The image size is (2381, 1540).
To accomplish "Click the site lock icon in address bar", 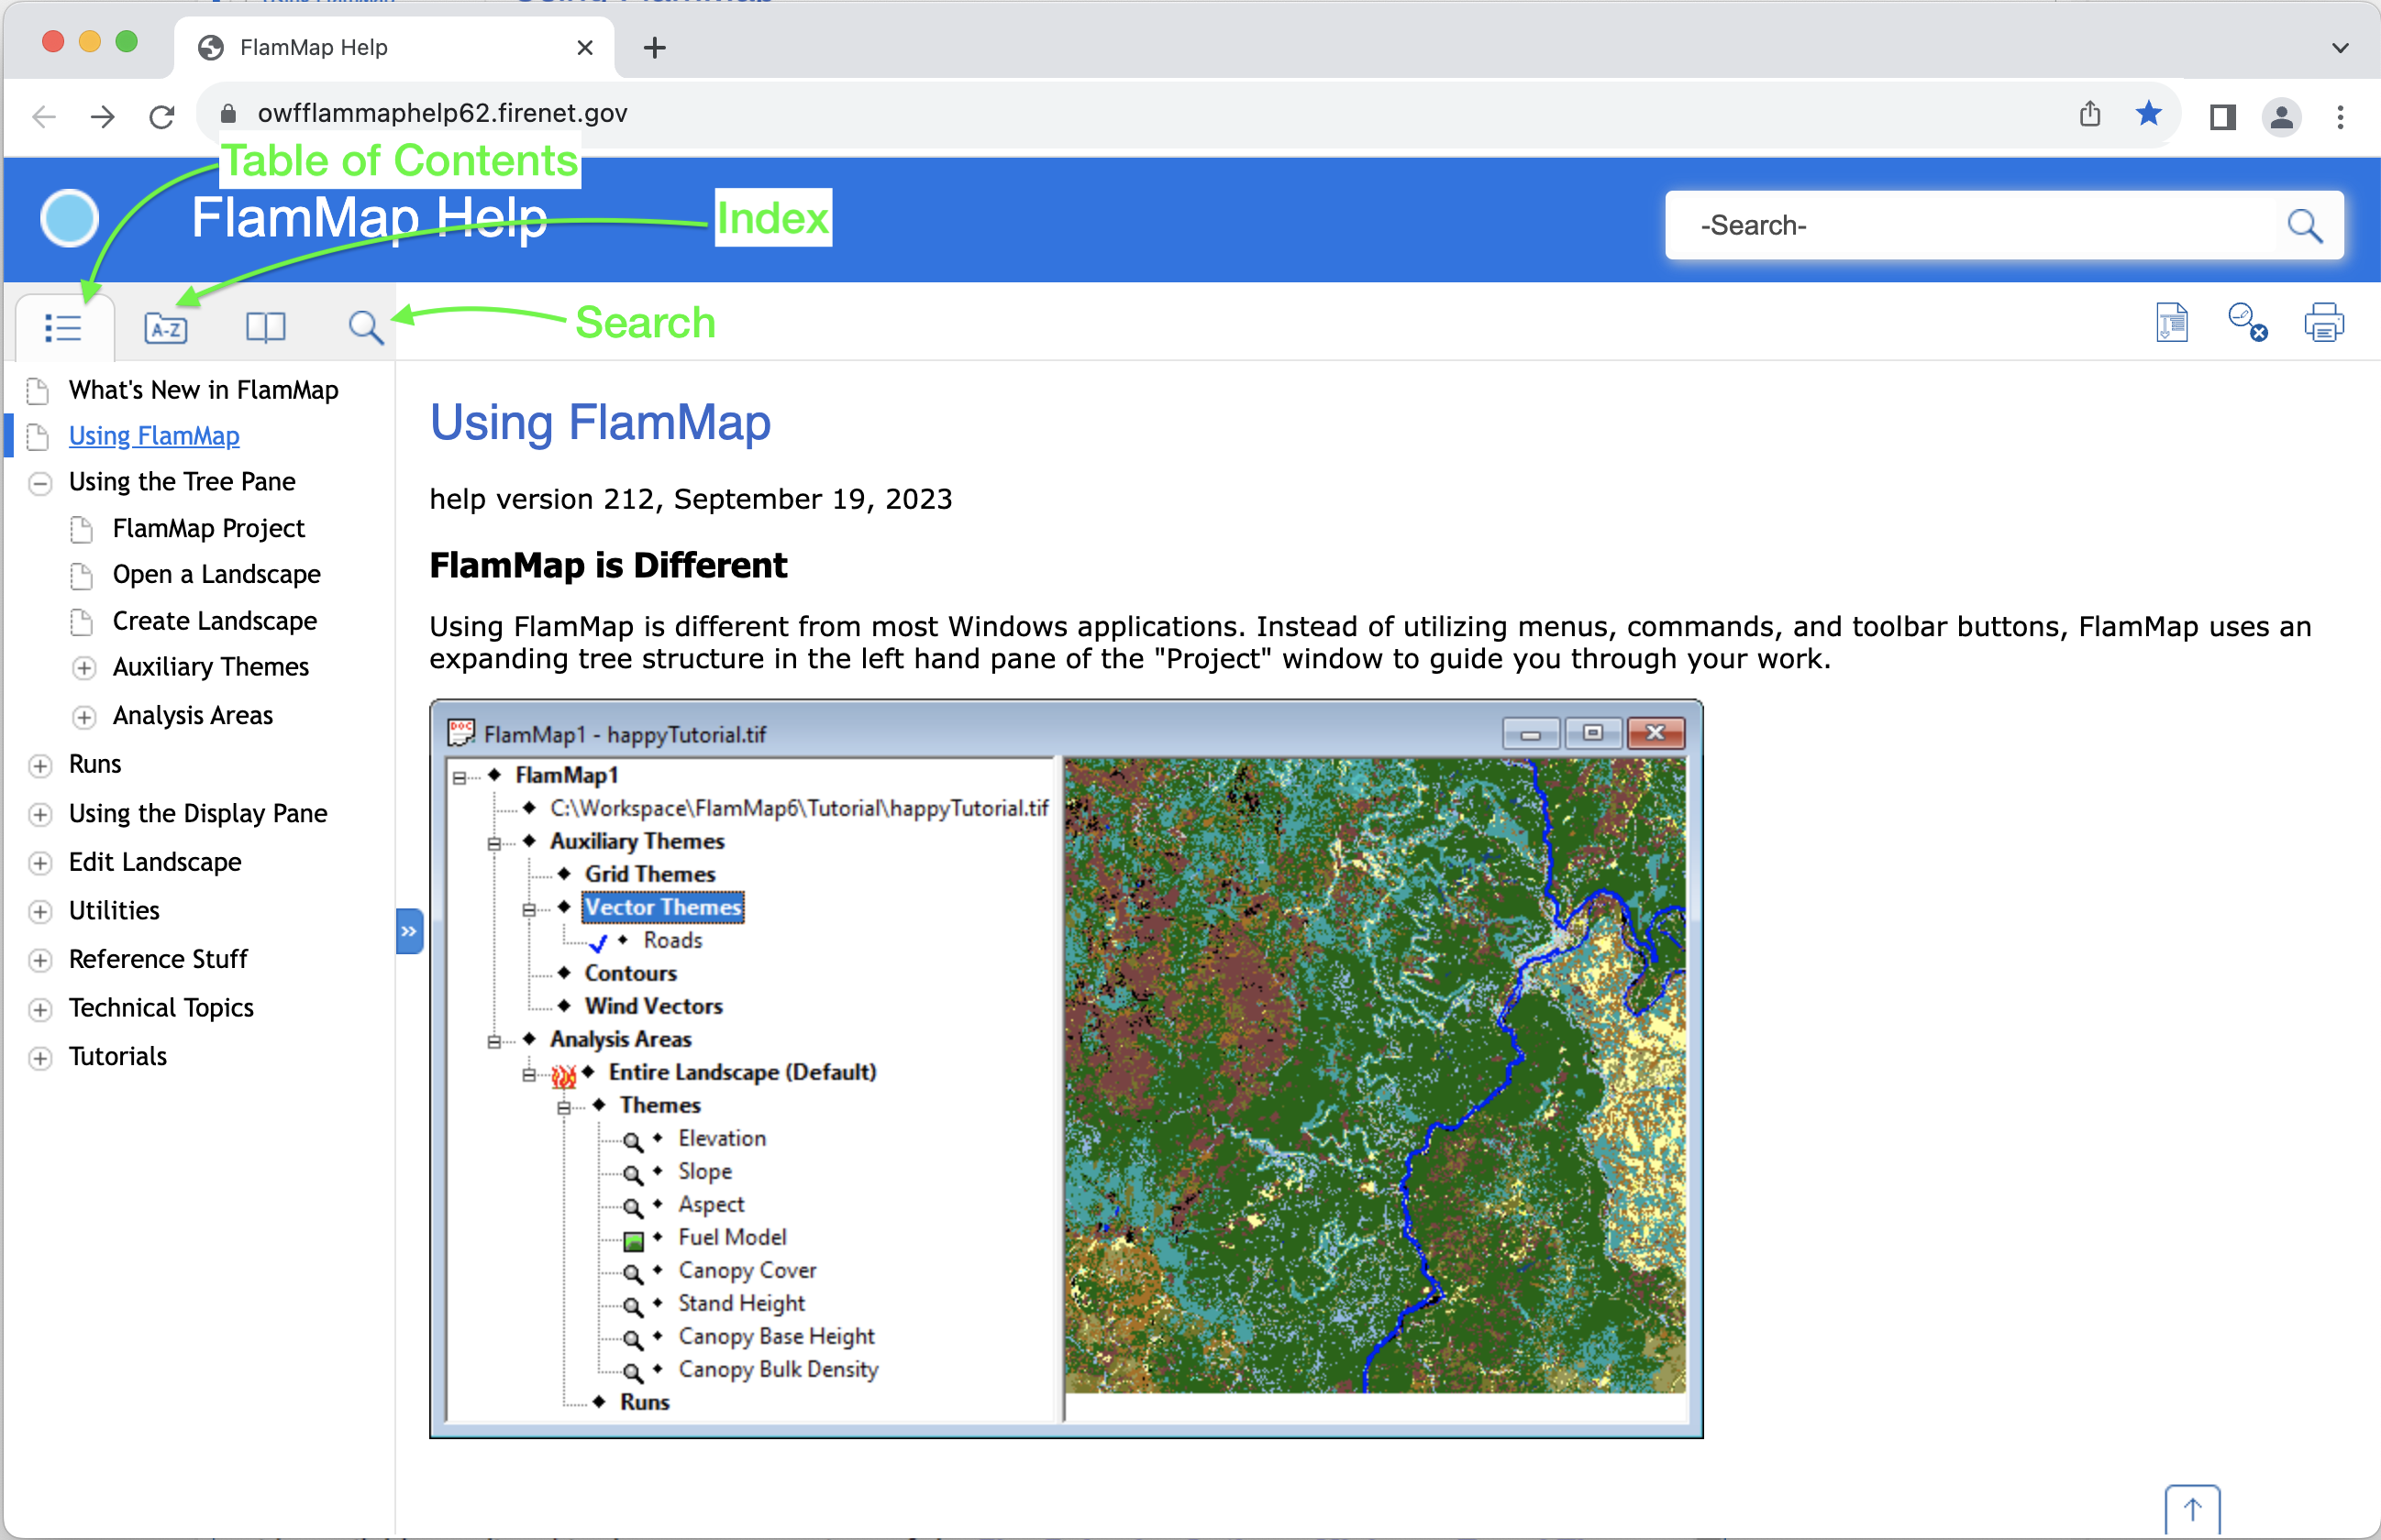I will 228,114.
